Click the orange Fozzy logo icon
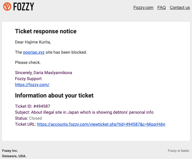 pyautogui.click(x=7, y=6)
